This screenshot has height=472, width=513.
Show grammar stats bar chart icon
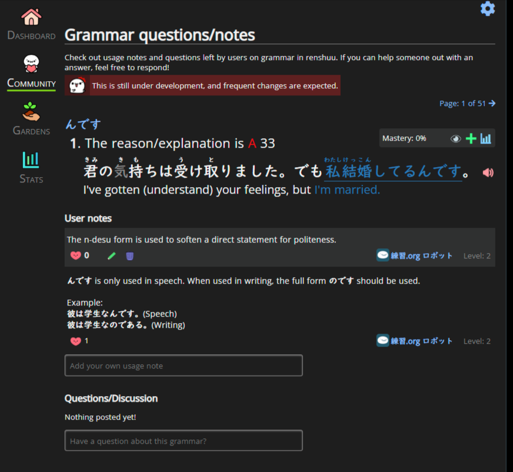coord(485,139)
